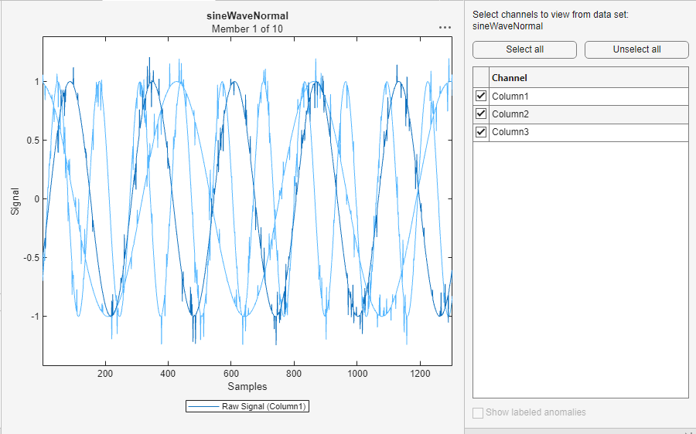The width and height of the screenshot is (696, 434).
Task: Disable the Column3 channel checkbox
Action: pyautogui.click(x=481, y=132)
